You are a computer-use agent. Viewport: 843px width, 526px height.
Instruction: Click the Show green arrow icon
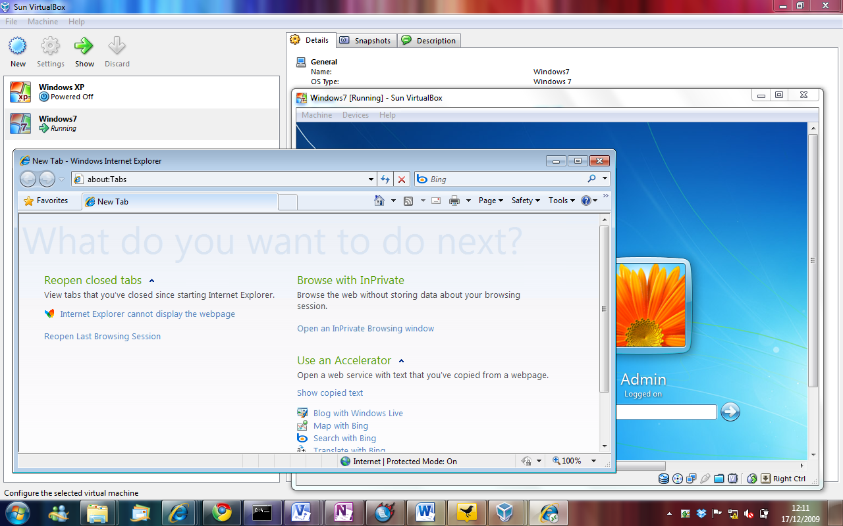84,46
